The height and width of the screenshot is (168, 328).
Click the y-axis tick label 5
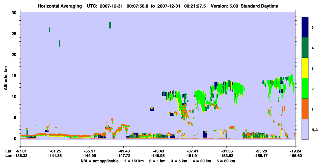click(x=15, y=117)
